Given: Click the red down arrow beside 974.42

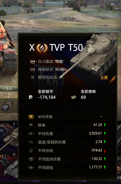Looking at the screenshot, I should click(105, 151).
